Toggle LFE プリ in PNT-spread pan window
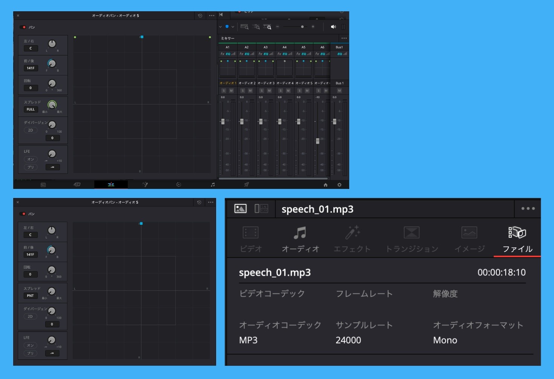 (x=30, y=353)
